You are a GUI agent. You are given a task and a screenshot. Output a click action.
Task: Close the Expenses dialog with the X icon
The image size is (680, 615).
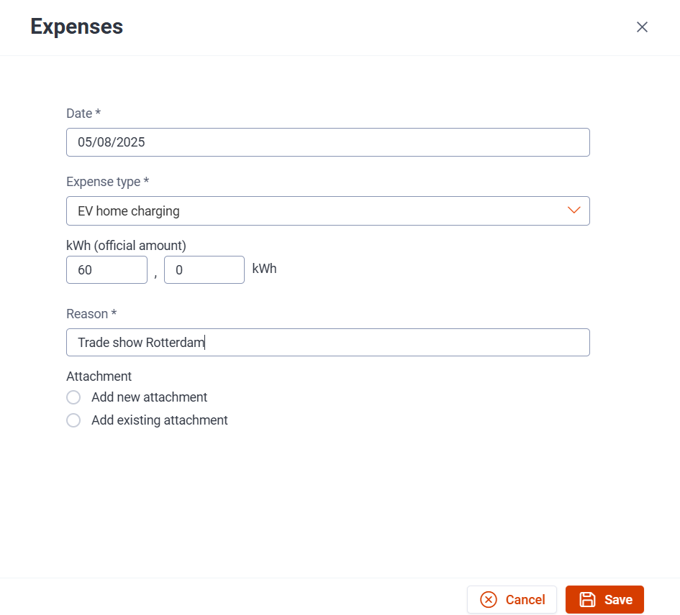642,27
